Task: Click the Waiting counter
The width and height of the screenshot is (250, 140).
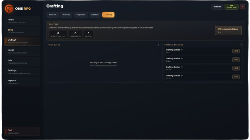Action: 88,34
